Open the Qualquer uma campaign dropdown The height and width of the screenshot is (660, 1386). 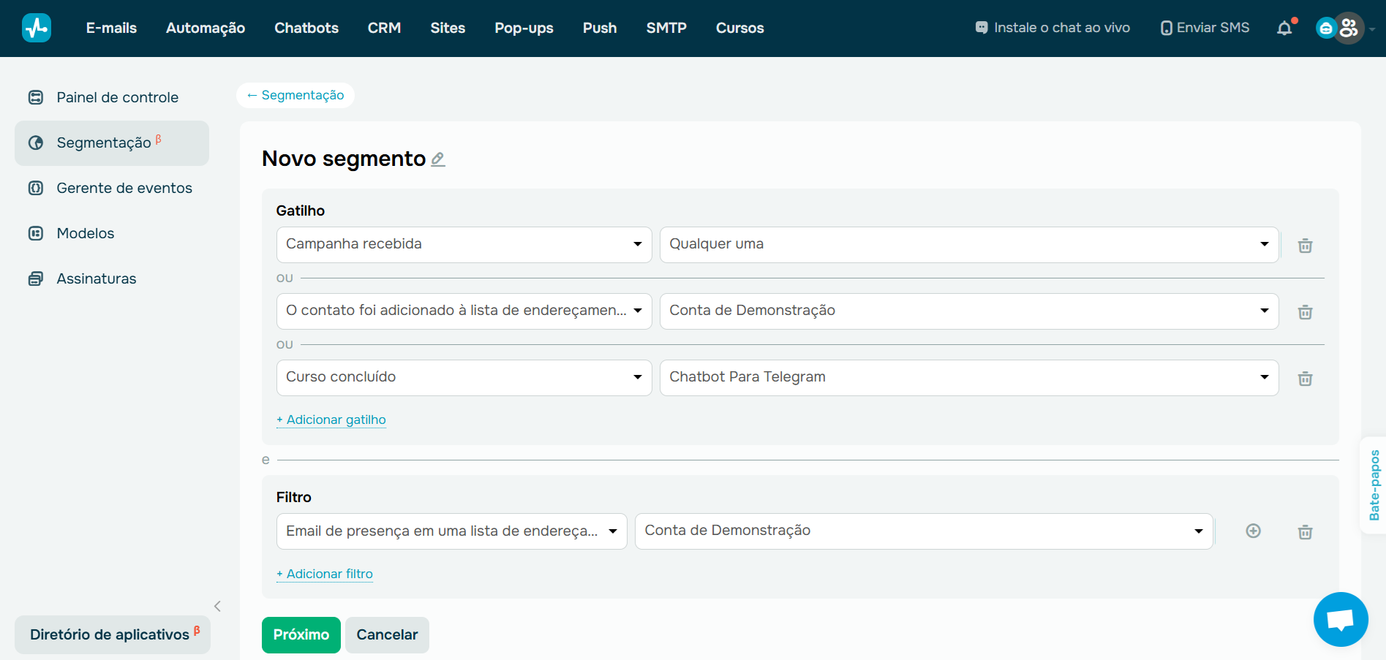969,244
